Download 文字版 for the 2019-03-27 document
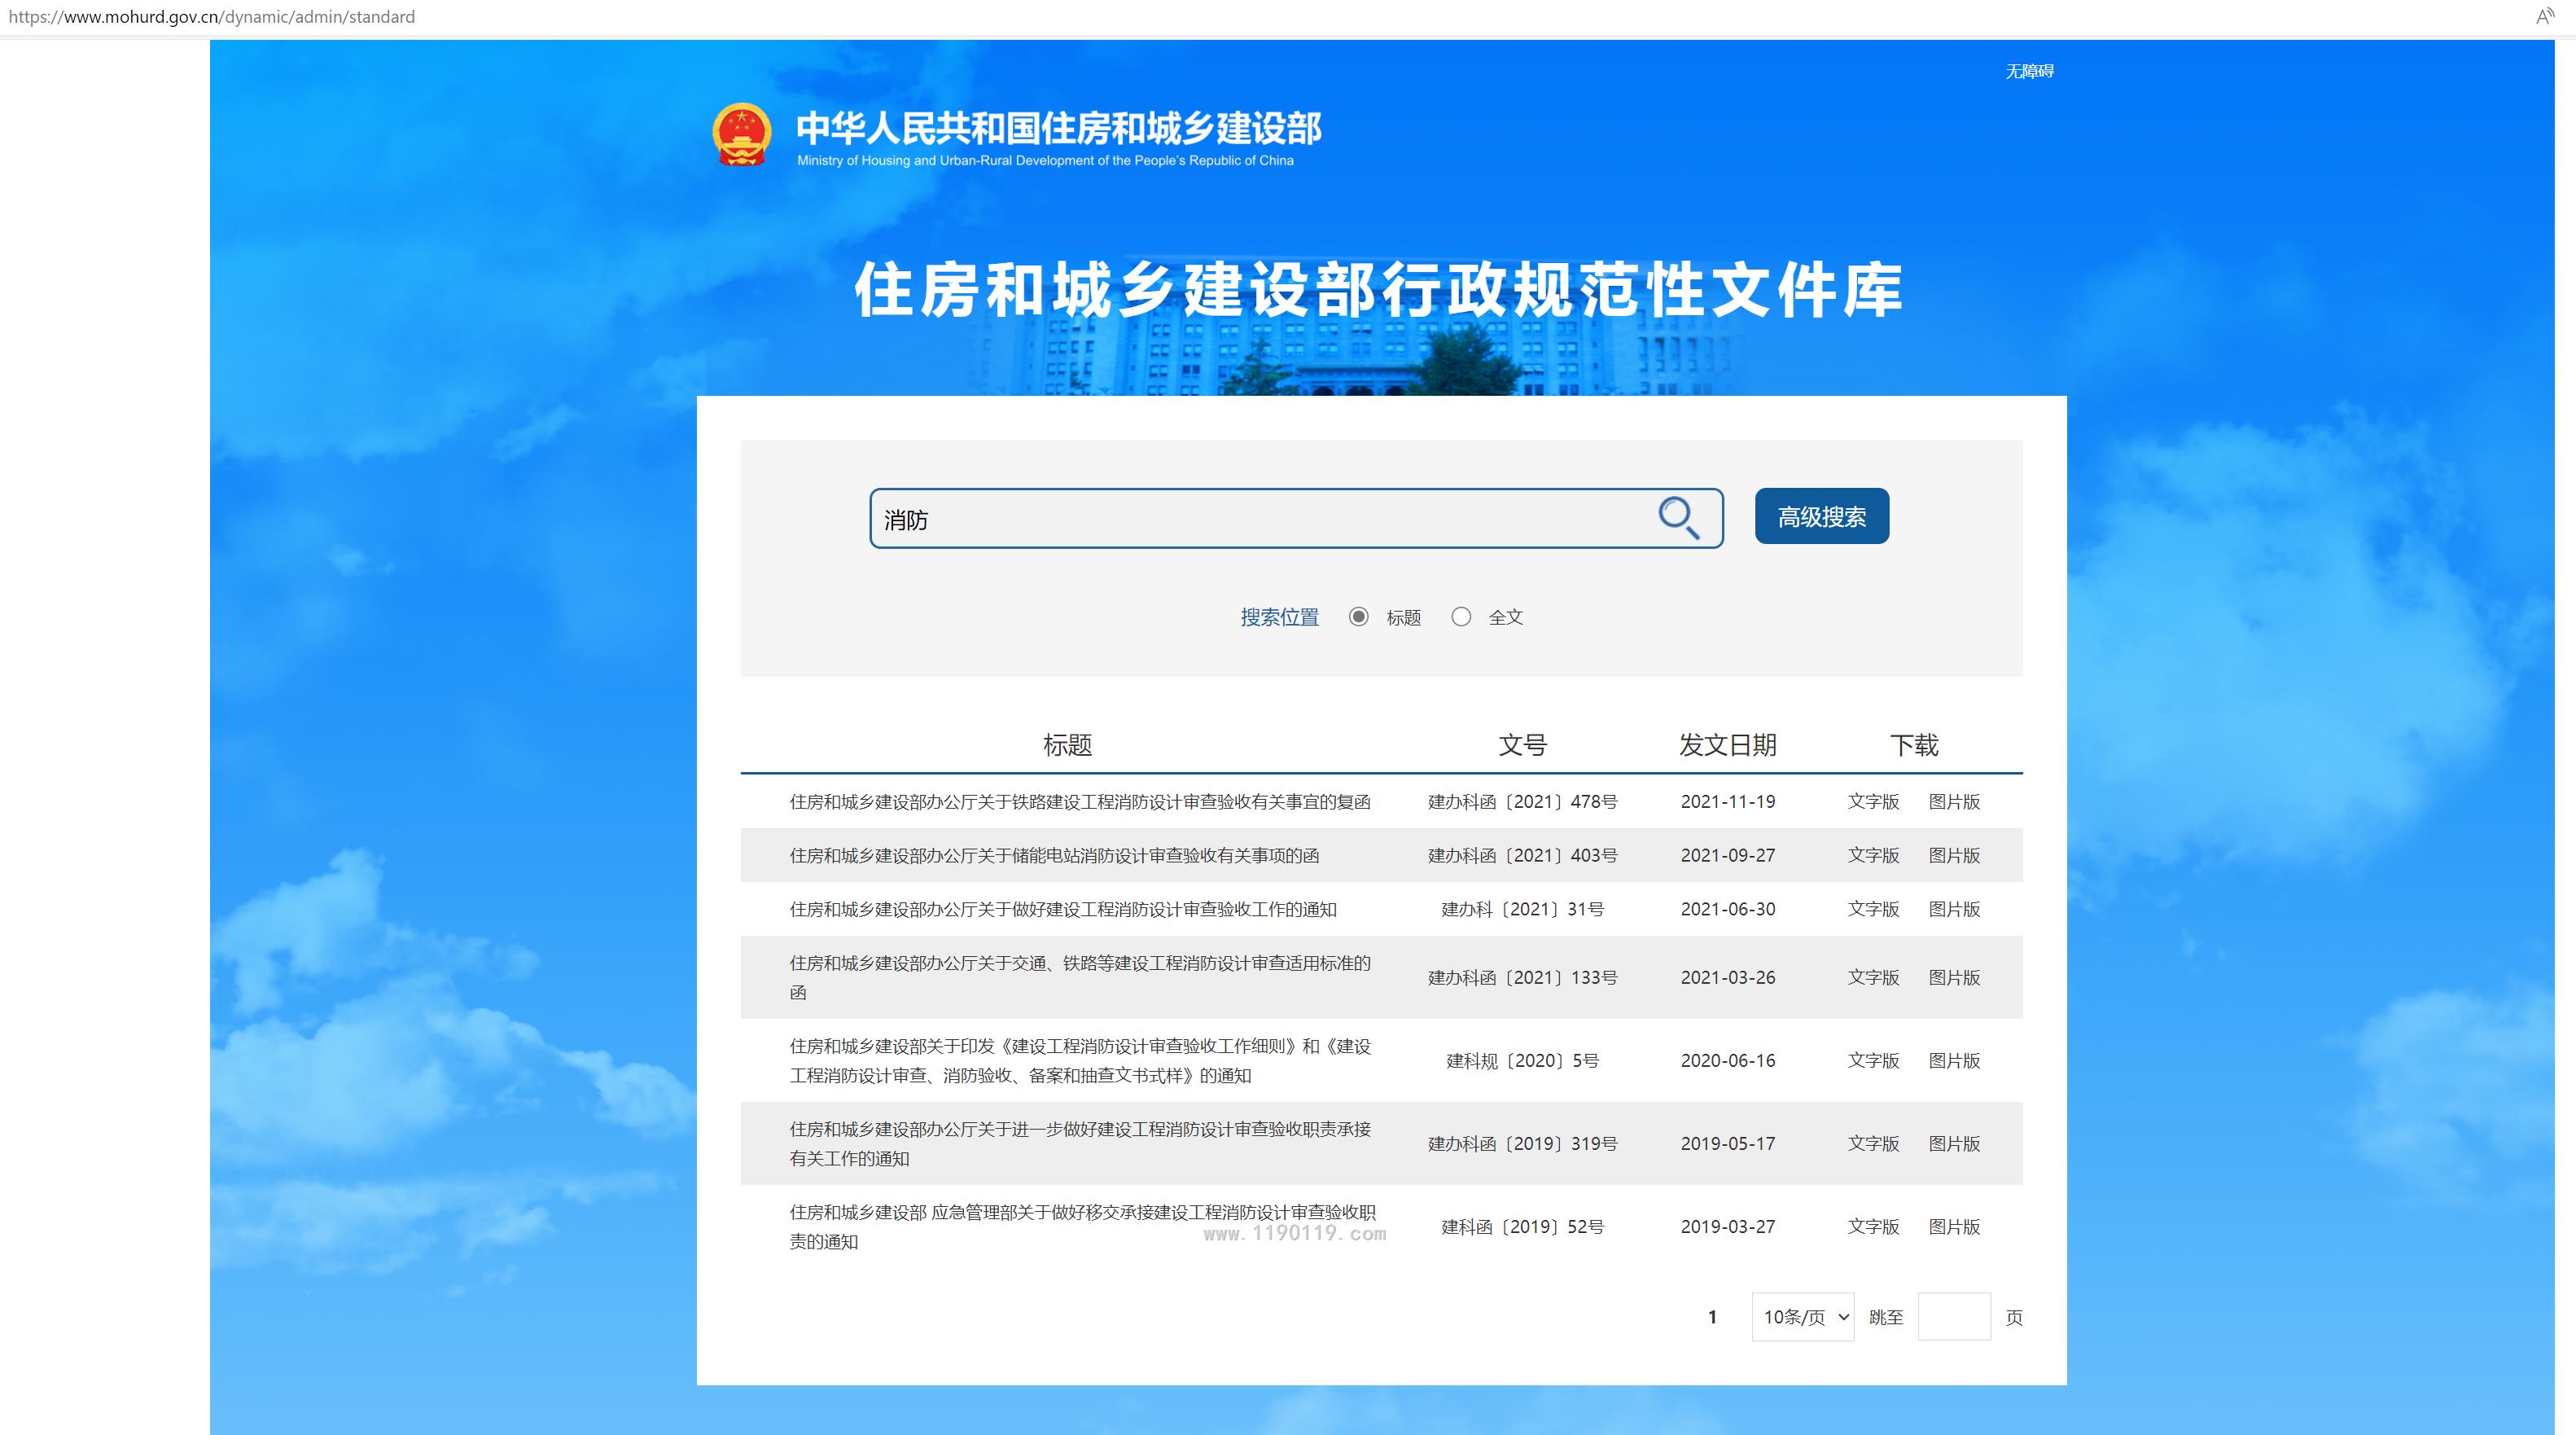The width and height of the screenshot is (2576, 1435). [x=1873, y=1227]
